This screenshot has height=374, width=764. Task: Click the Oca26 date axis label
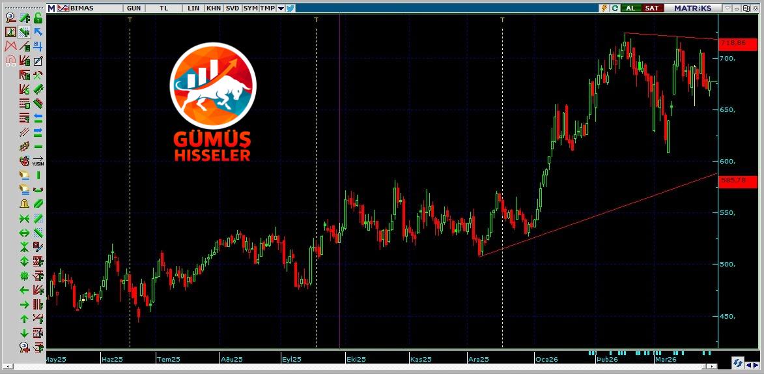click(x=546, y=360)
